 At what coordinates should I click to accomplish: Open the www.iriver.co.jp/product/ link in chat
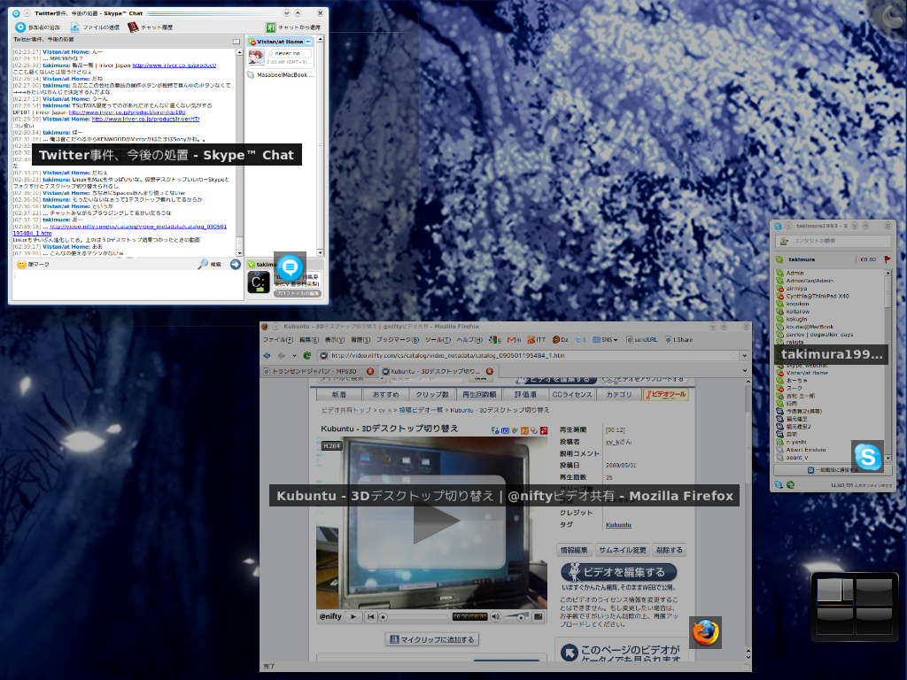coord(174,66)
